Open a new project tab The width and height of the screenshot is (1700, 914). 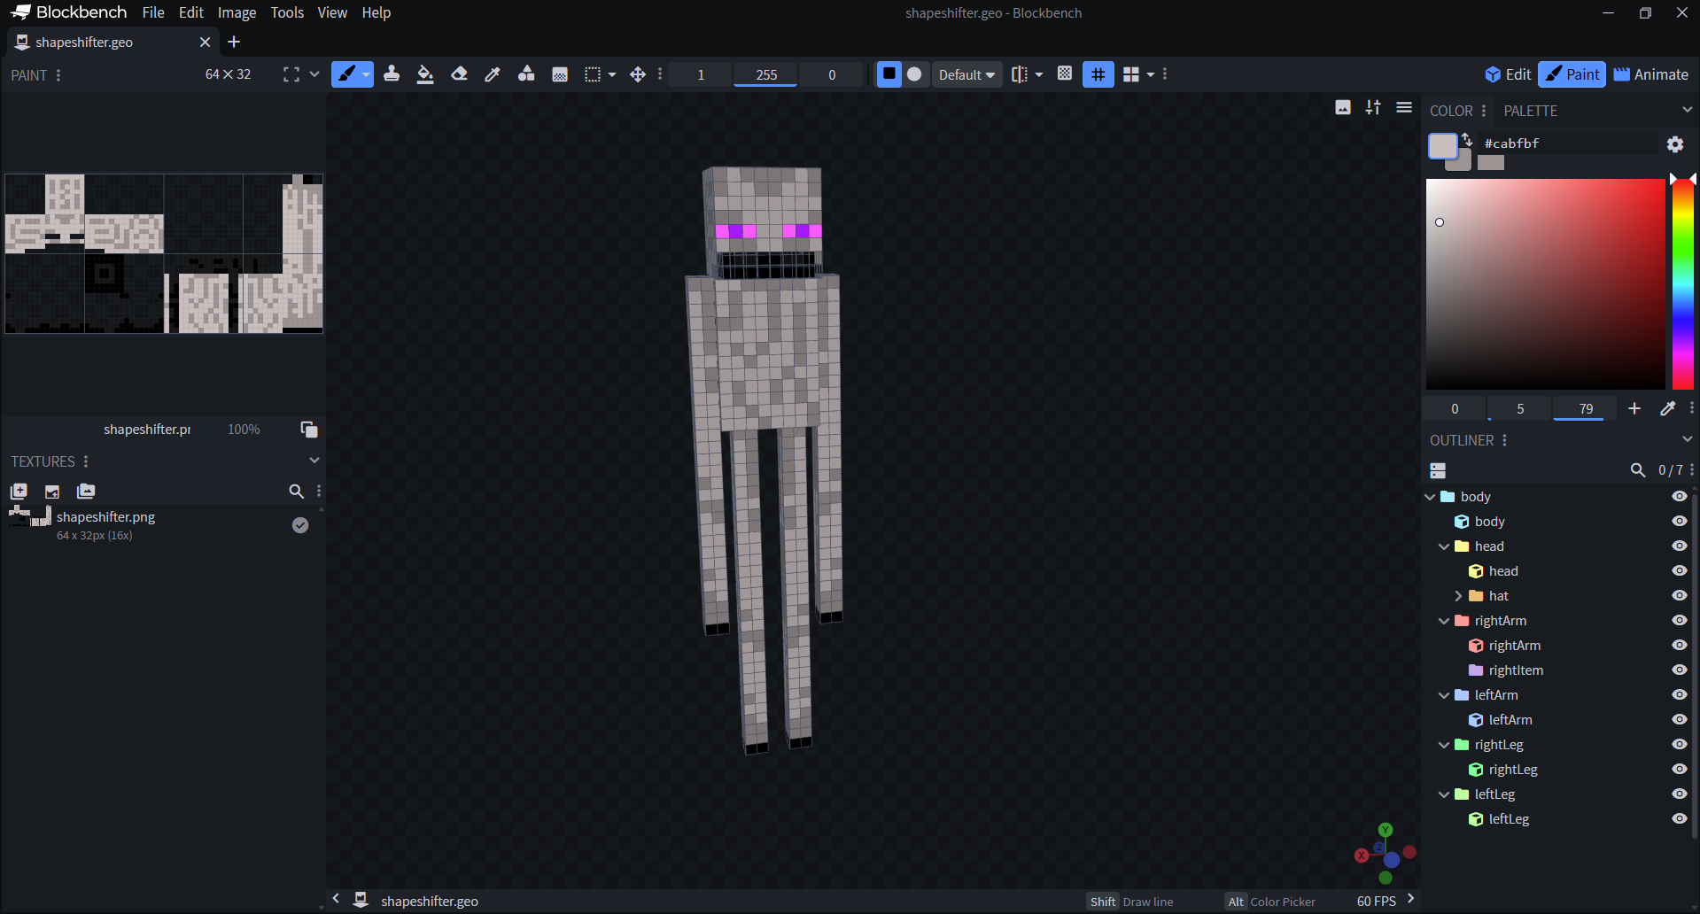(234, 42)
